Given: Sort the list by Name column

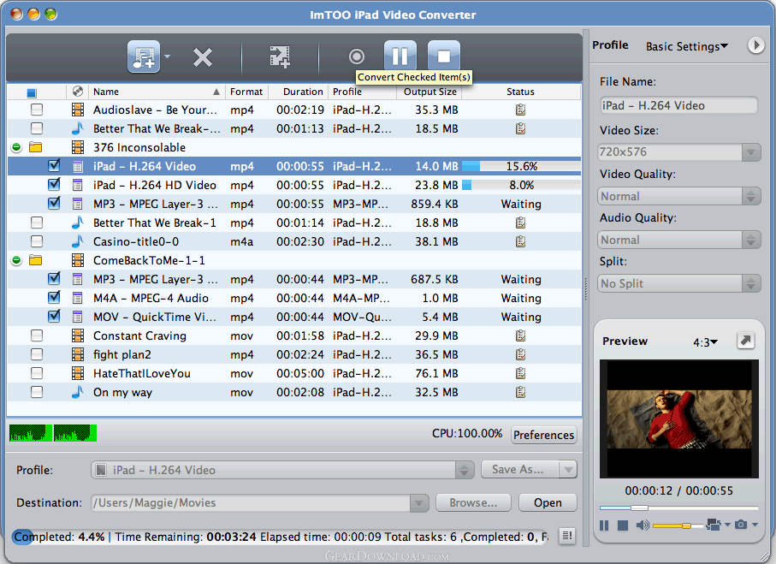Looking at the screenshot, I should pos(157,92).
